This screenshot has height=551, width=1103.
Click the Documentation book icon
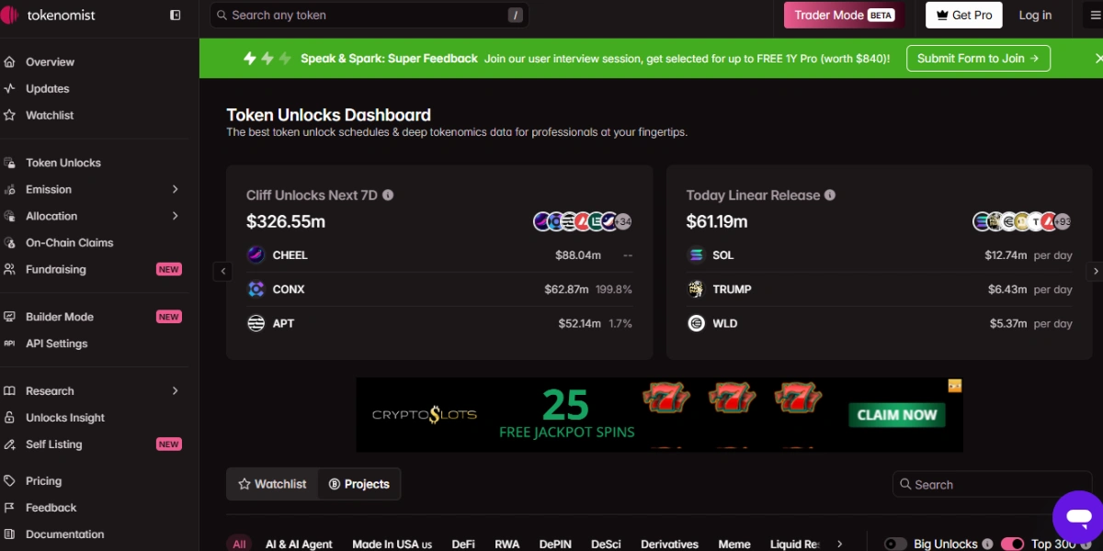click(x=9, y=534)
